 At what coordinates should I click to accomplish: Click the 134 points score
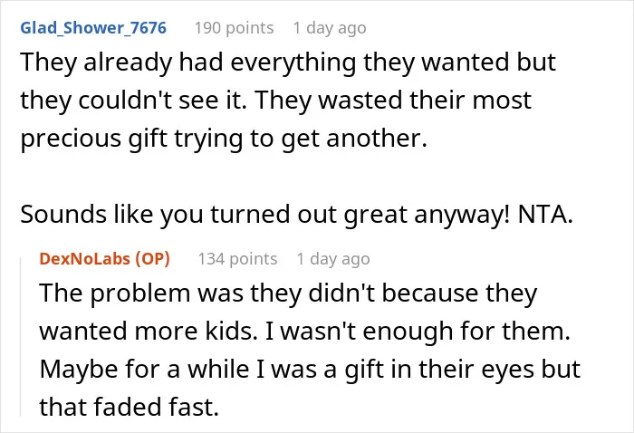point(237,259)
